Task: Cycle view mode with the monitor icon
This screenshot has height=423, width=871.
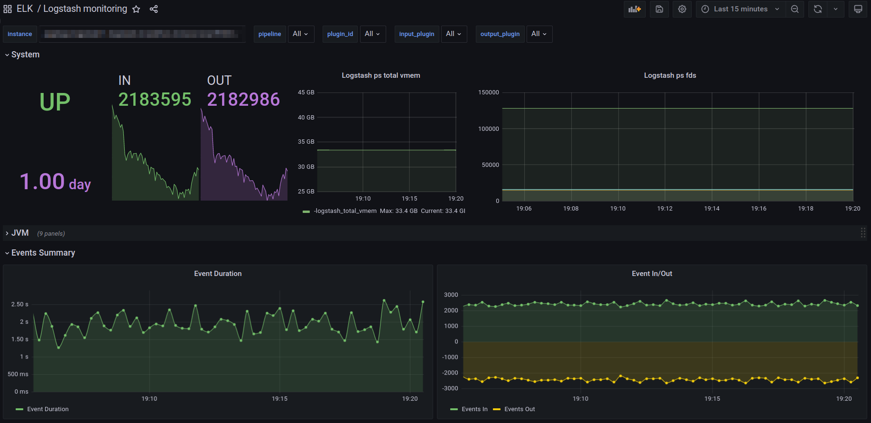Action: [x=858, y=9]
